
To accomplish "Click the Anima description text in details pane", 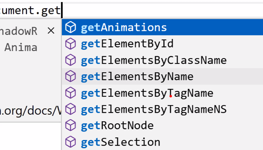I will pos(21,47).
